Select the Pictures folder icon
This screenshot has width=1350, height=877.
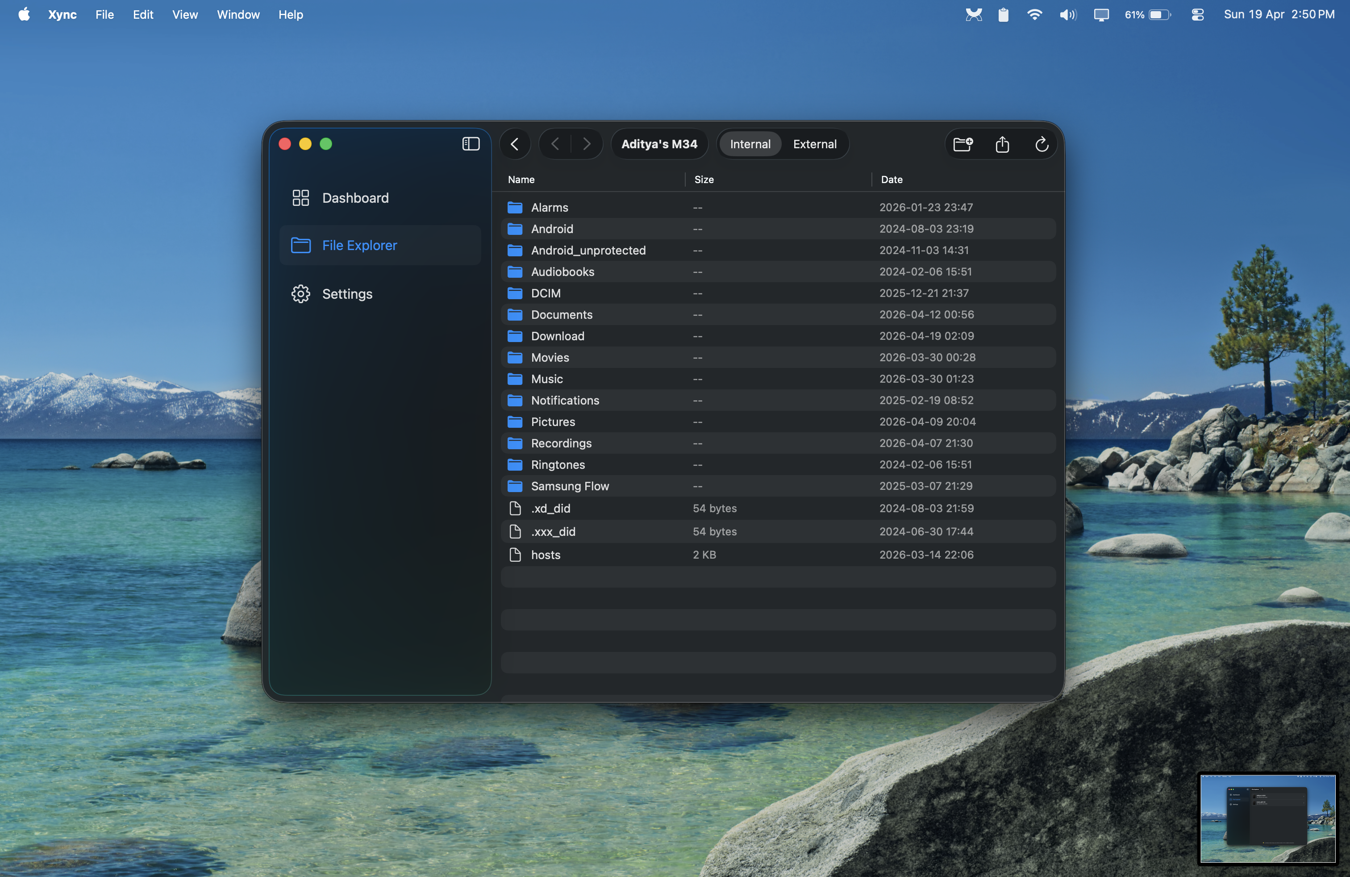[515, 422]
